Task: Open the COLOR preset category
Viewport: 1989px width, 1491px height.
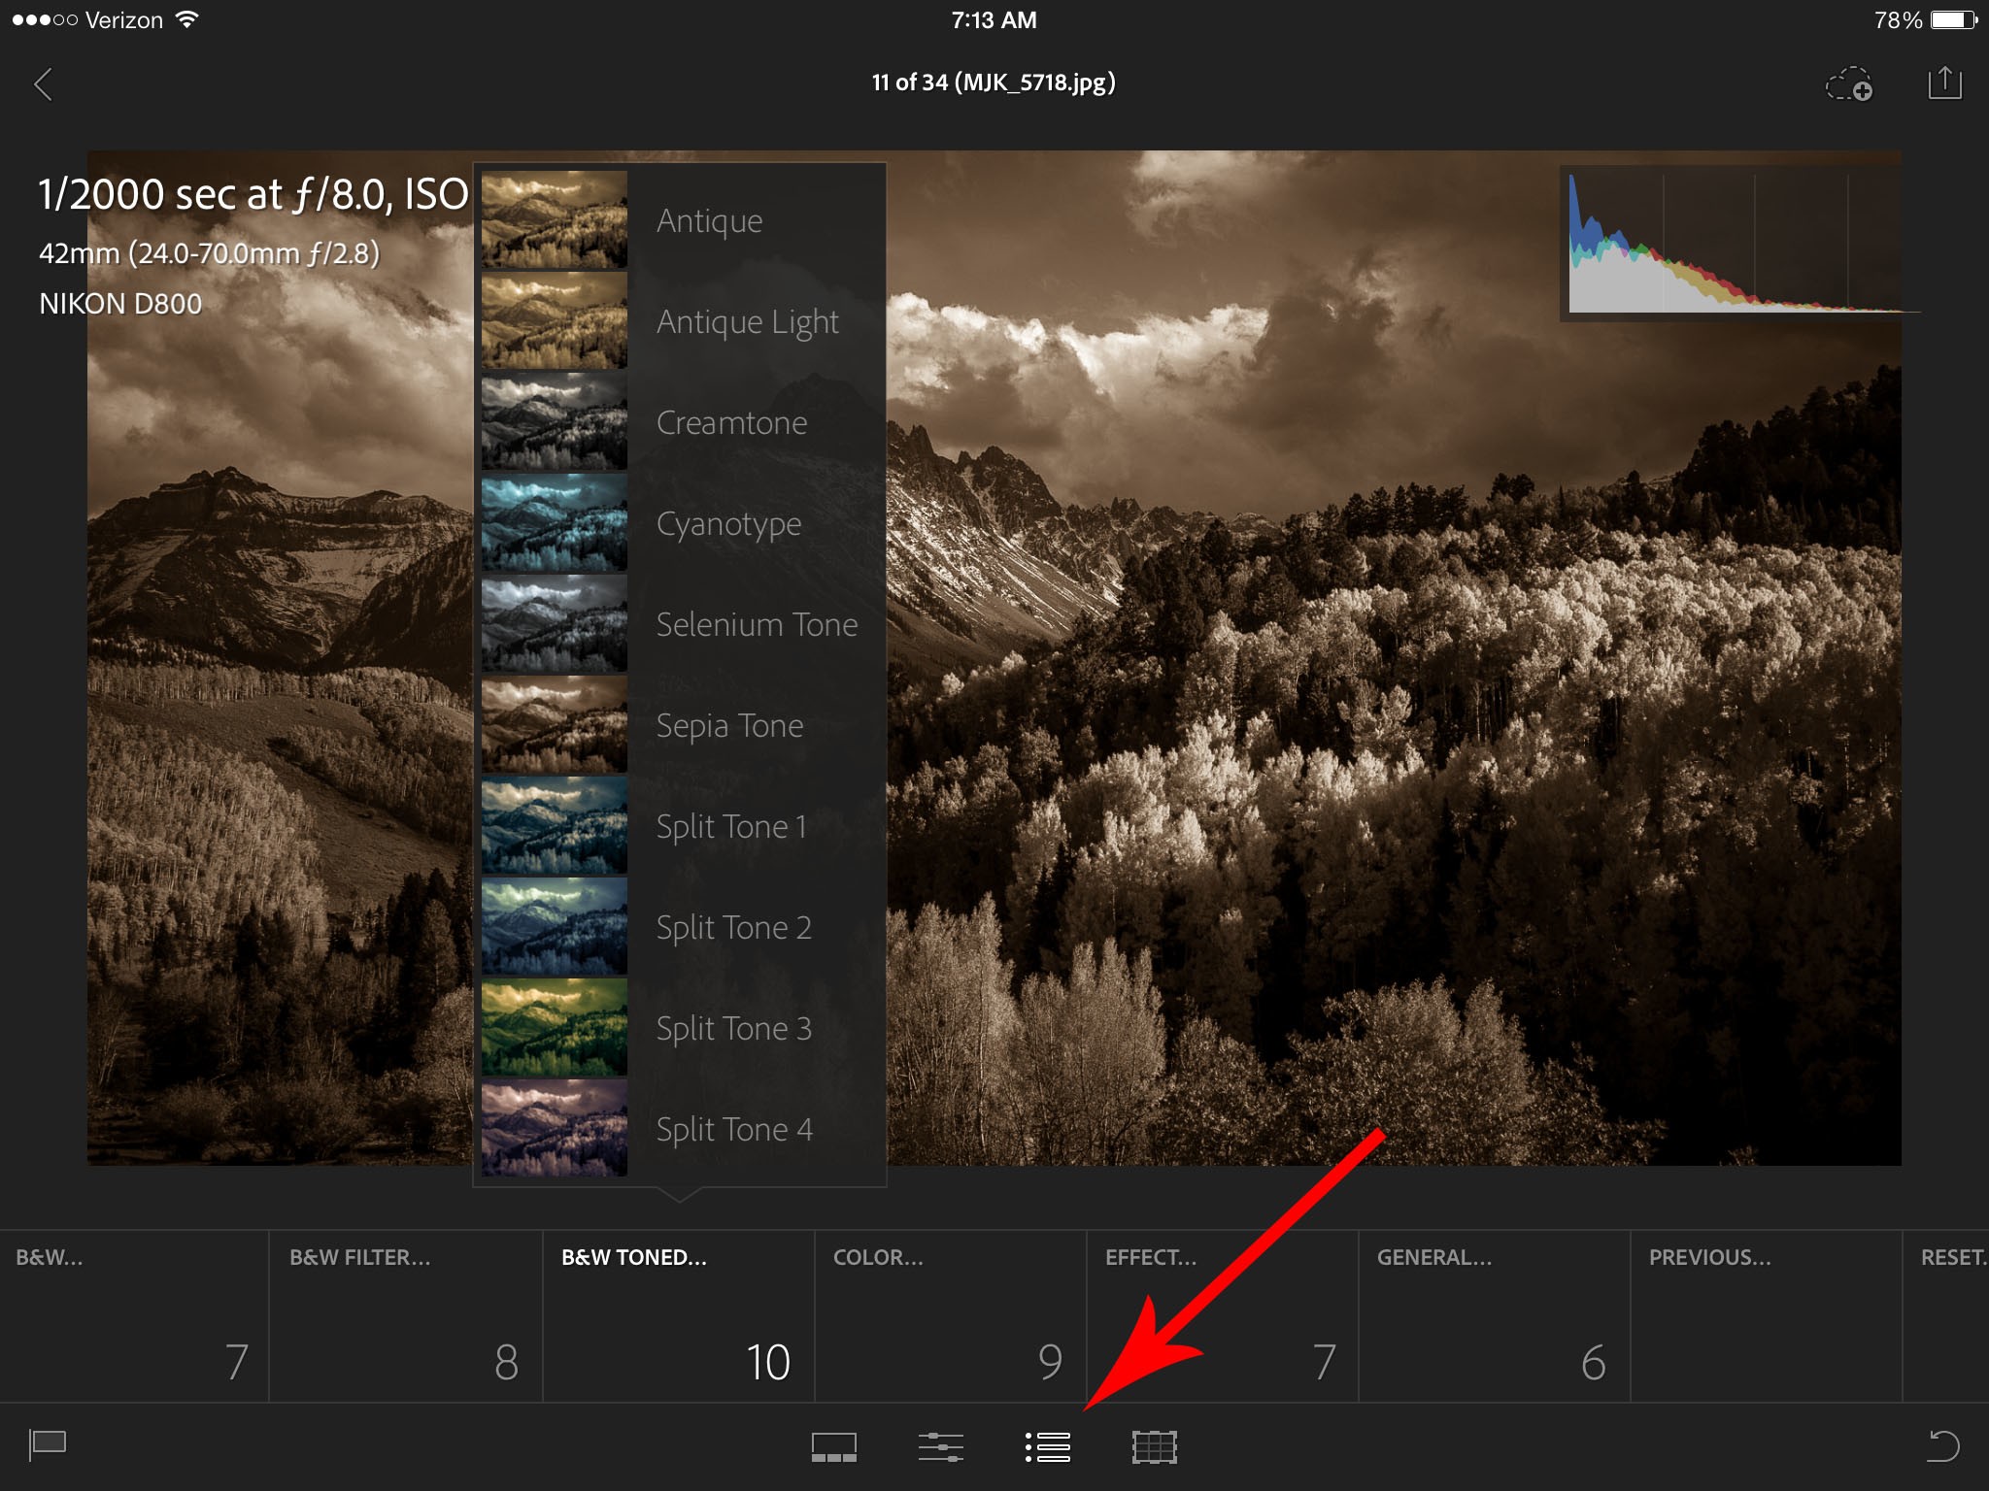Action: [x=950, y=1316]
